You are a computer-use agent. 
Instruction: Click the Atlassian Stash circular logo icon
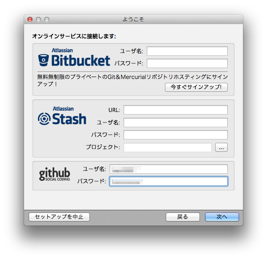pyautogui.click(x=44, y=119)
